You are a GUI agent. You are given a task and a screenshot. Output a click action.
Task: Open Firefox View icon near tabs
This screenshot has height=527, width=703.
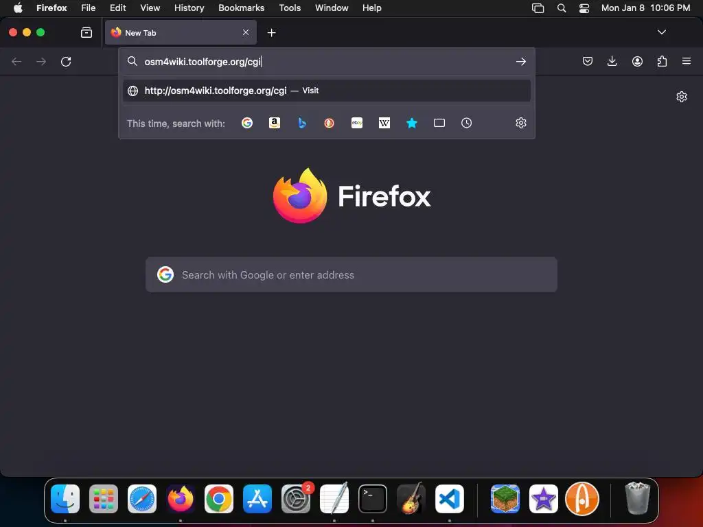[87, 32]
